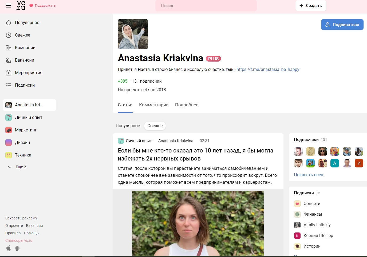Image resolution: width=367 pixels, height=257 pixels.
Task: Open Правила footer link
Action: click(x=13, y=233)
